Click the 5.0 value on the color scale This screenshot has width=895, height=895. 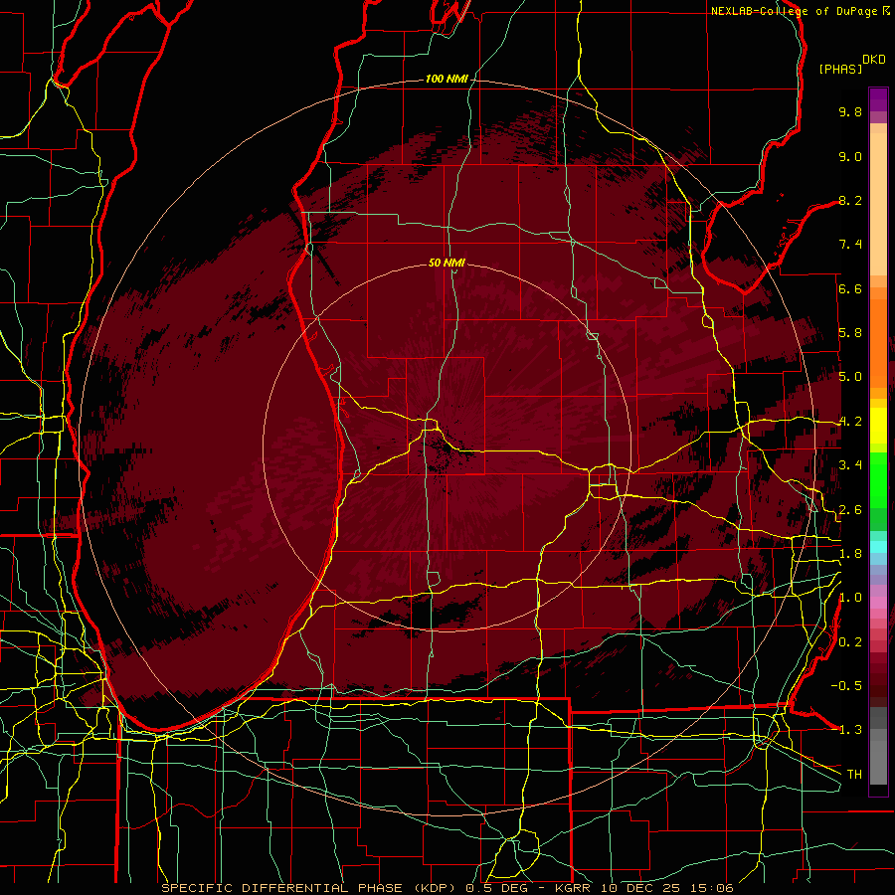click(x=850, y=377)
